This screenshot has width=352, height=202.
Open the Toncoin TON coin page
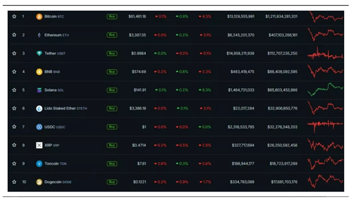pos(55,164)
